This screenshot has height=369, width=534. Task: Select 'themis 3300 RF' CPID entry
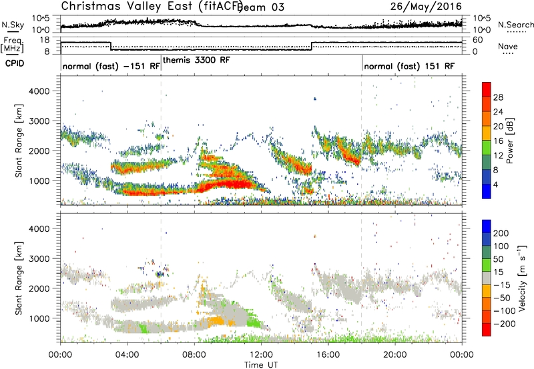point(196,60)
